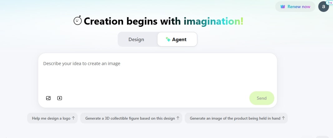Click the Send button

click(x=262, y=98)
